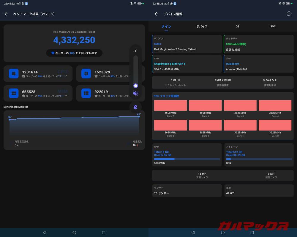Image resolution: width=297 pixels, height=237 pixels.
Task: Open the SOC tab
Action: pos(273,26)
